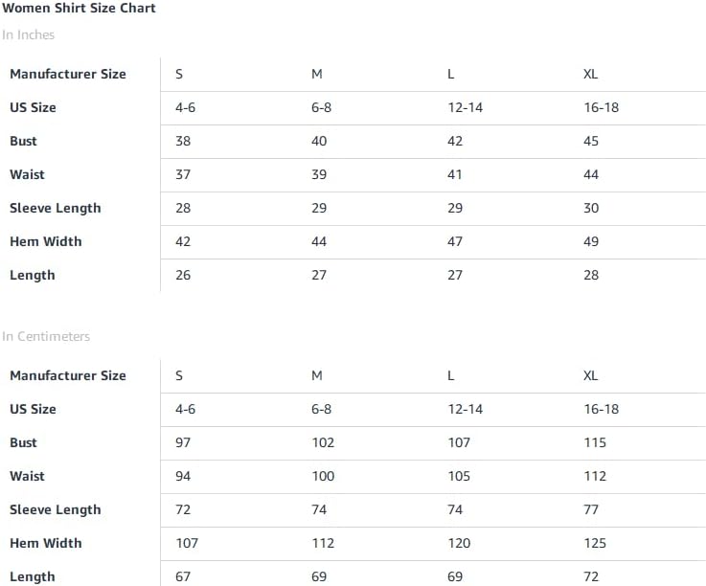Click the waist value 94 in centimeters

(x=183, y=476)
